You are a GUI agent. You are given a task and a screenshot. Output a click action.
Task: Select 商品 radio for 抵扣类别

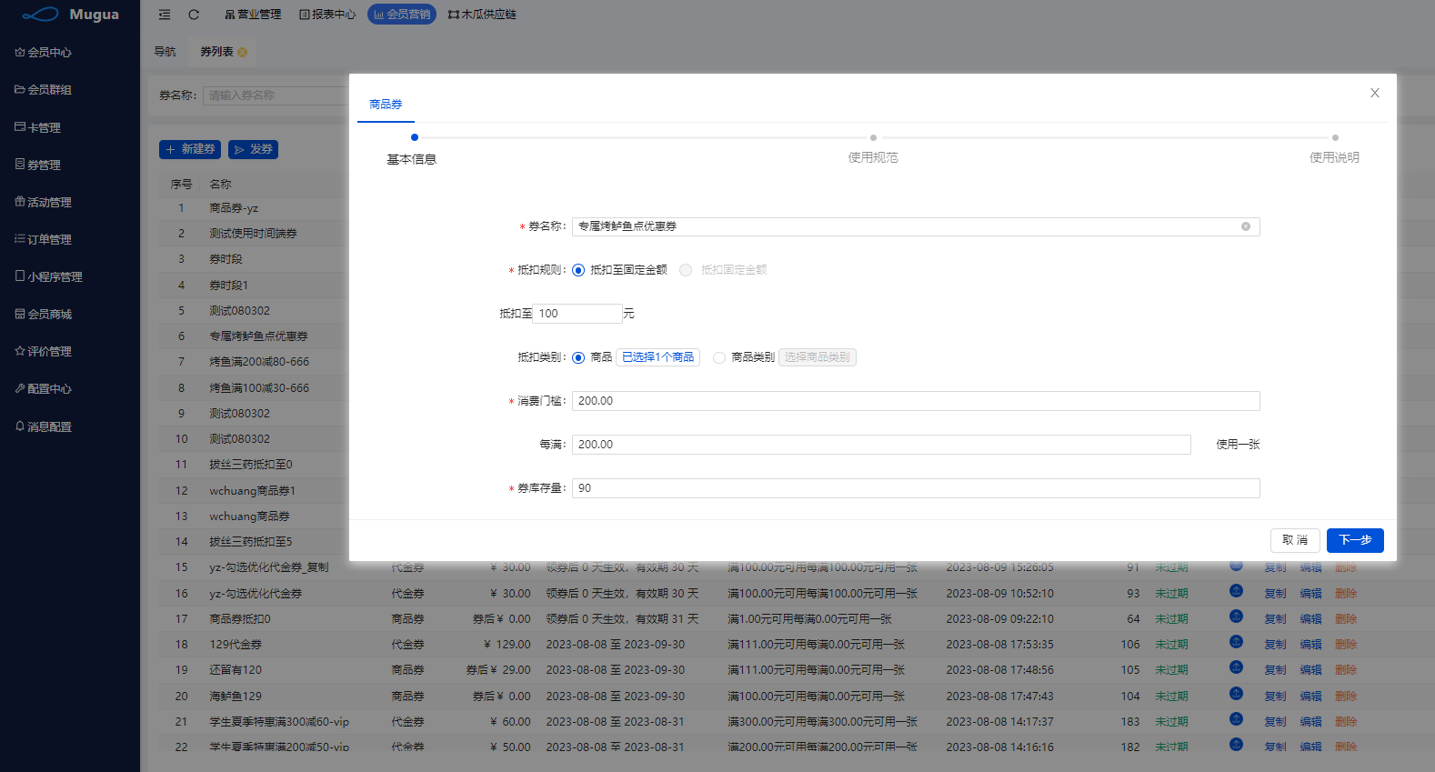point(578,357)
